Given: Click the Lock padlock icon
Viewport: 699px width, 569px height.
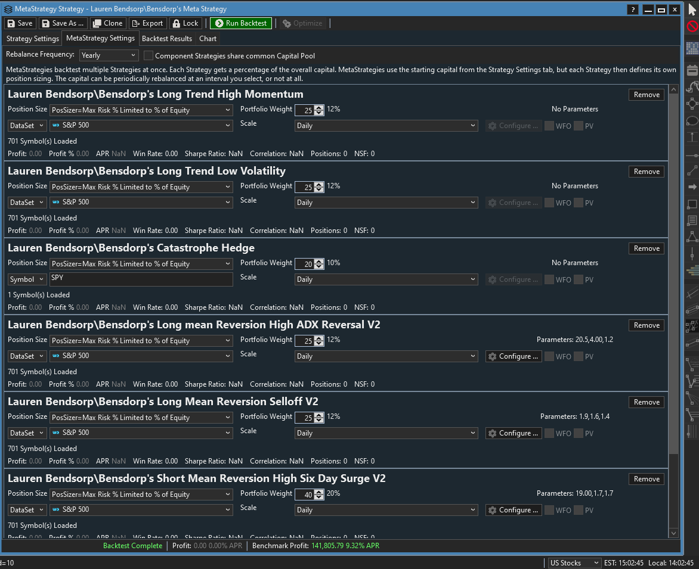Looking at the screenshot, I should tap(177, 23).
